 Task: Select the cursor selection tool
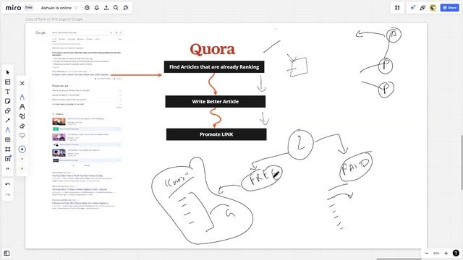[x=8, y=72]
